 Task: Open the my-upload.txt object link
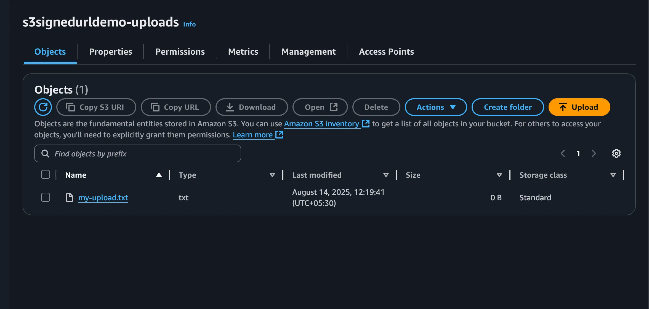(x=103, y=198)
